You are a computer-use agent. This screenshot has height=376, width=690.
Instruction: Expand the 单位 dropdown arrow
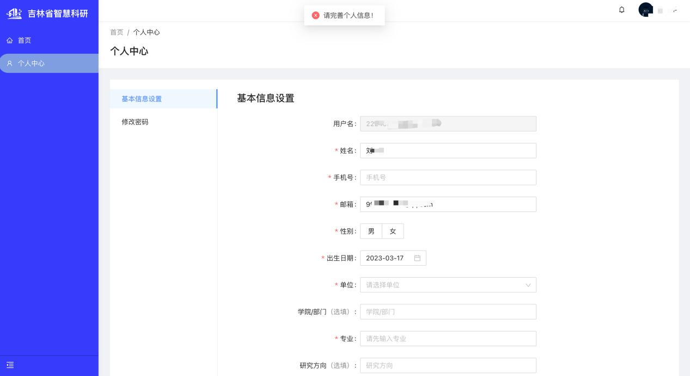(x=528, y=285)
